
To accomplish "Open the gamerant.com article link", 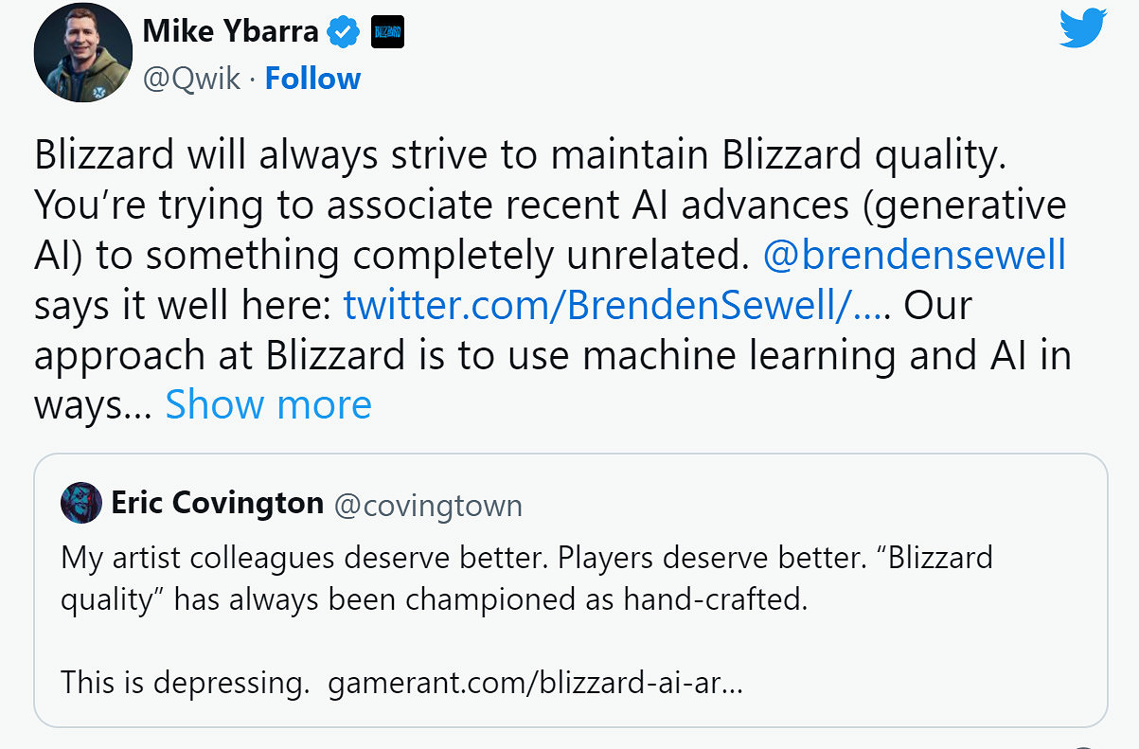I will coord(535,684).
